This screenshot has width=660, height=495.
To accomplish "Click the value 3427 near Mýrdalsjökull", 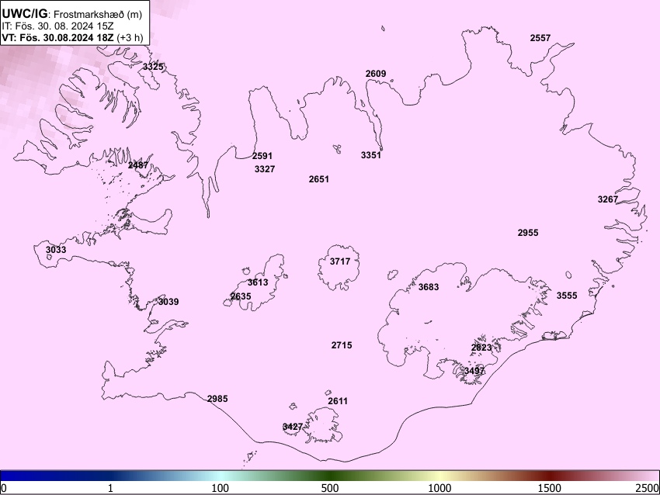I will [x=293, y=427].
